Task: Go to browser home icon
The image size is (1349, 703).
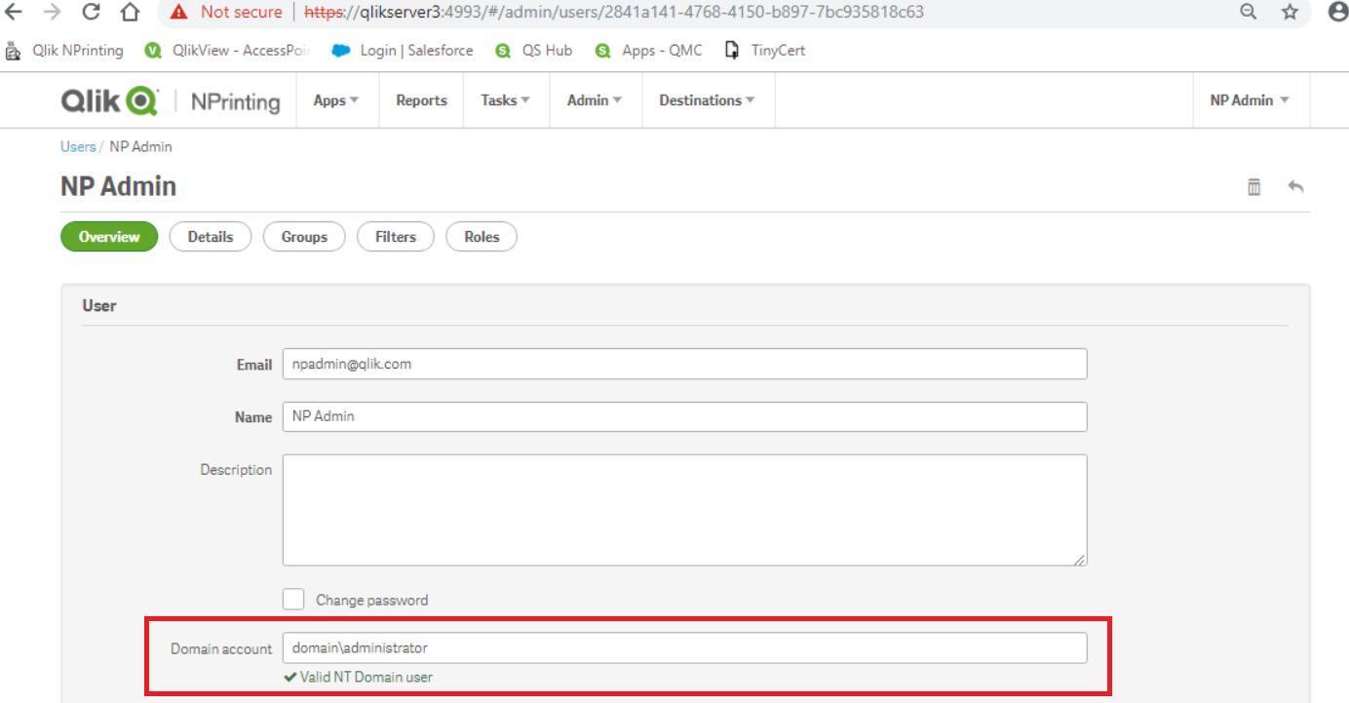Action: [130, 12]
